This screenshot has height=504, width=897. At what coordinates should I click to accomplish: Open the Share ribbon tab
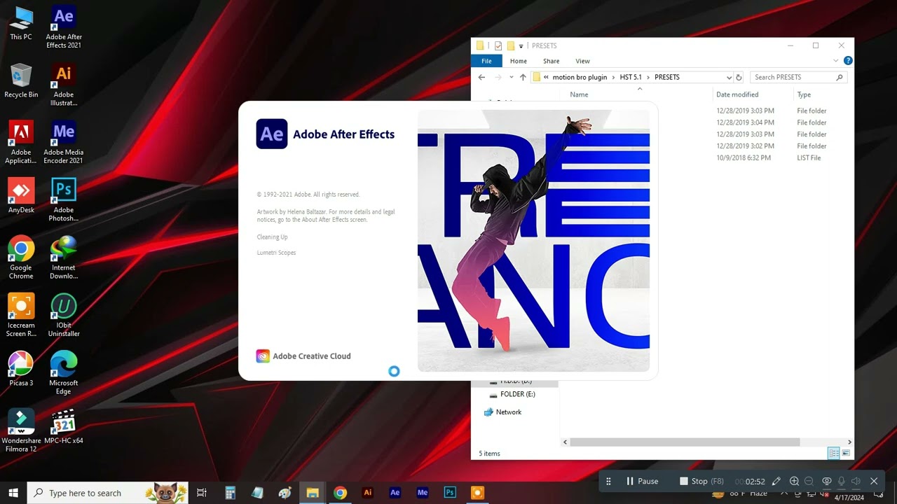552,61
